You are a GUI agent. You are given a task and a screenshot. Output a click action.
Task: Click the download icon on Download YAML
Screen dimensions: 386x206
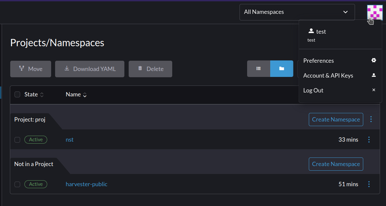click(67, 69)
